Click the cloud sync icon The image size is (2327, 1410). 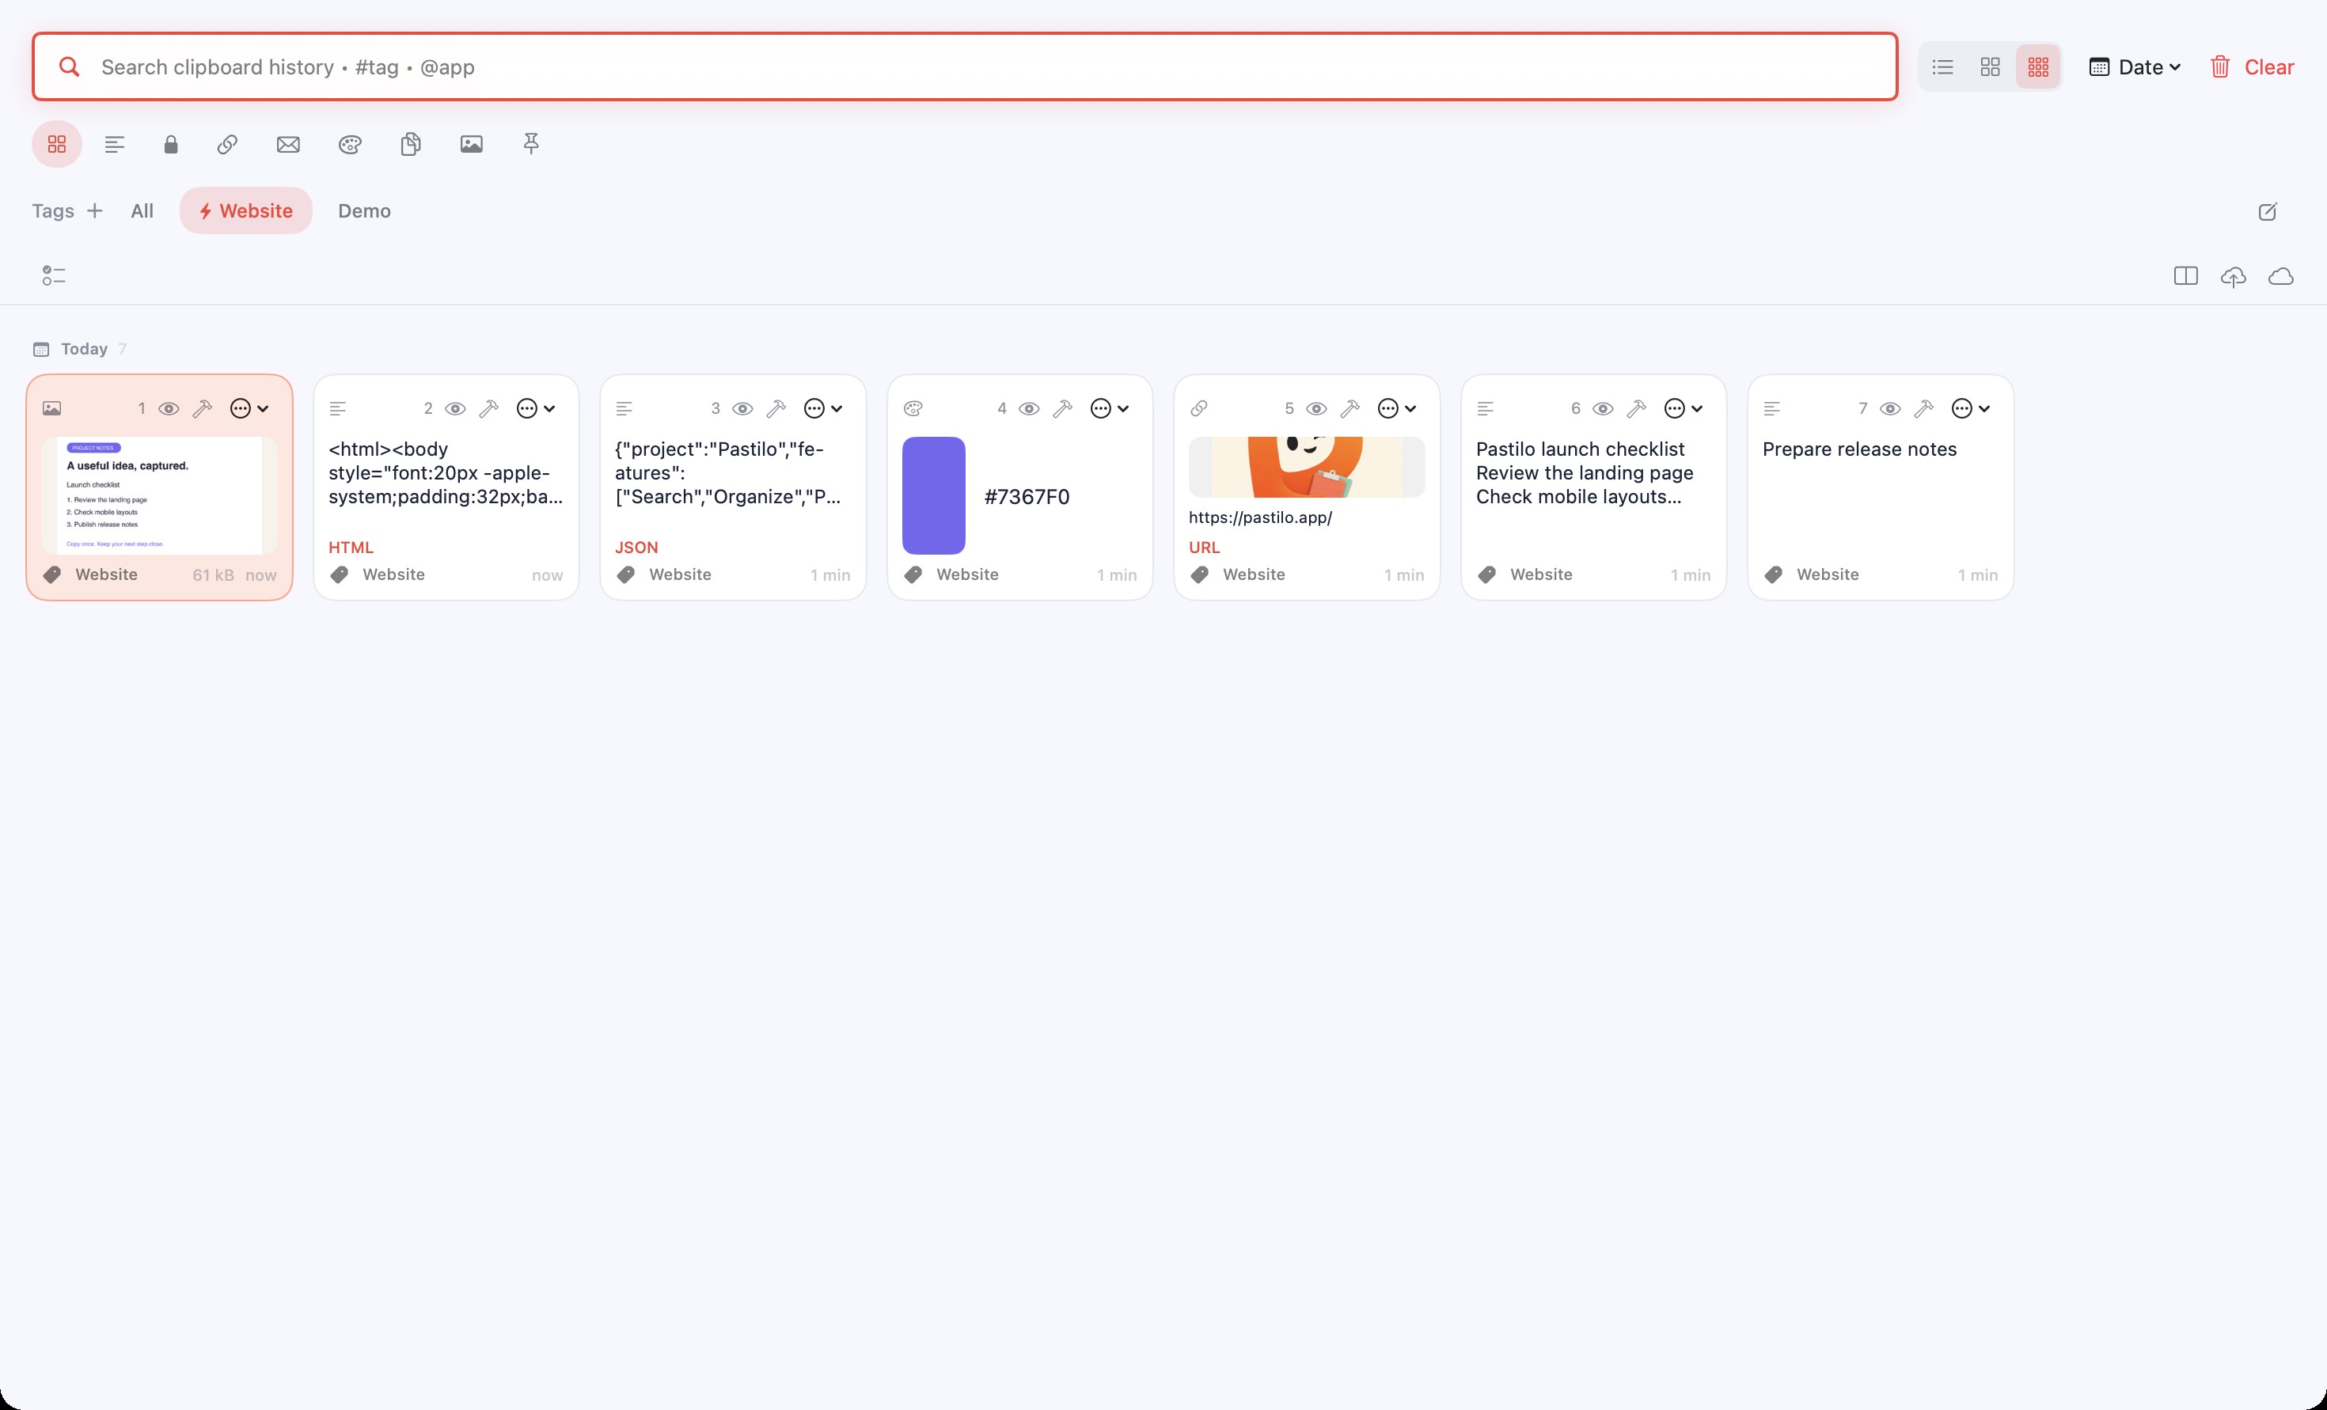(x=2281, y=276)
